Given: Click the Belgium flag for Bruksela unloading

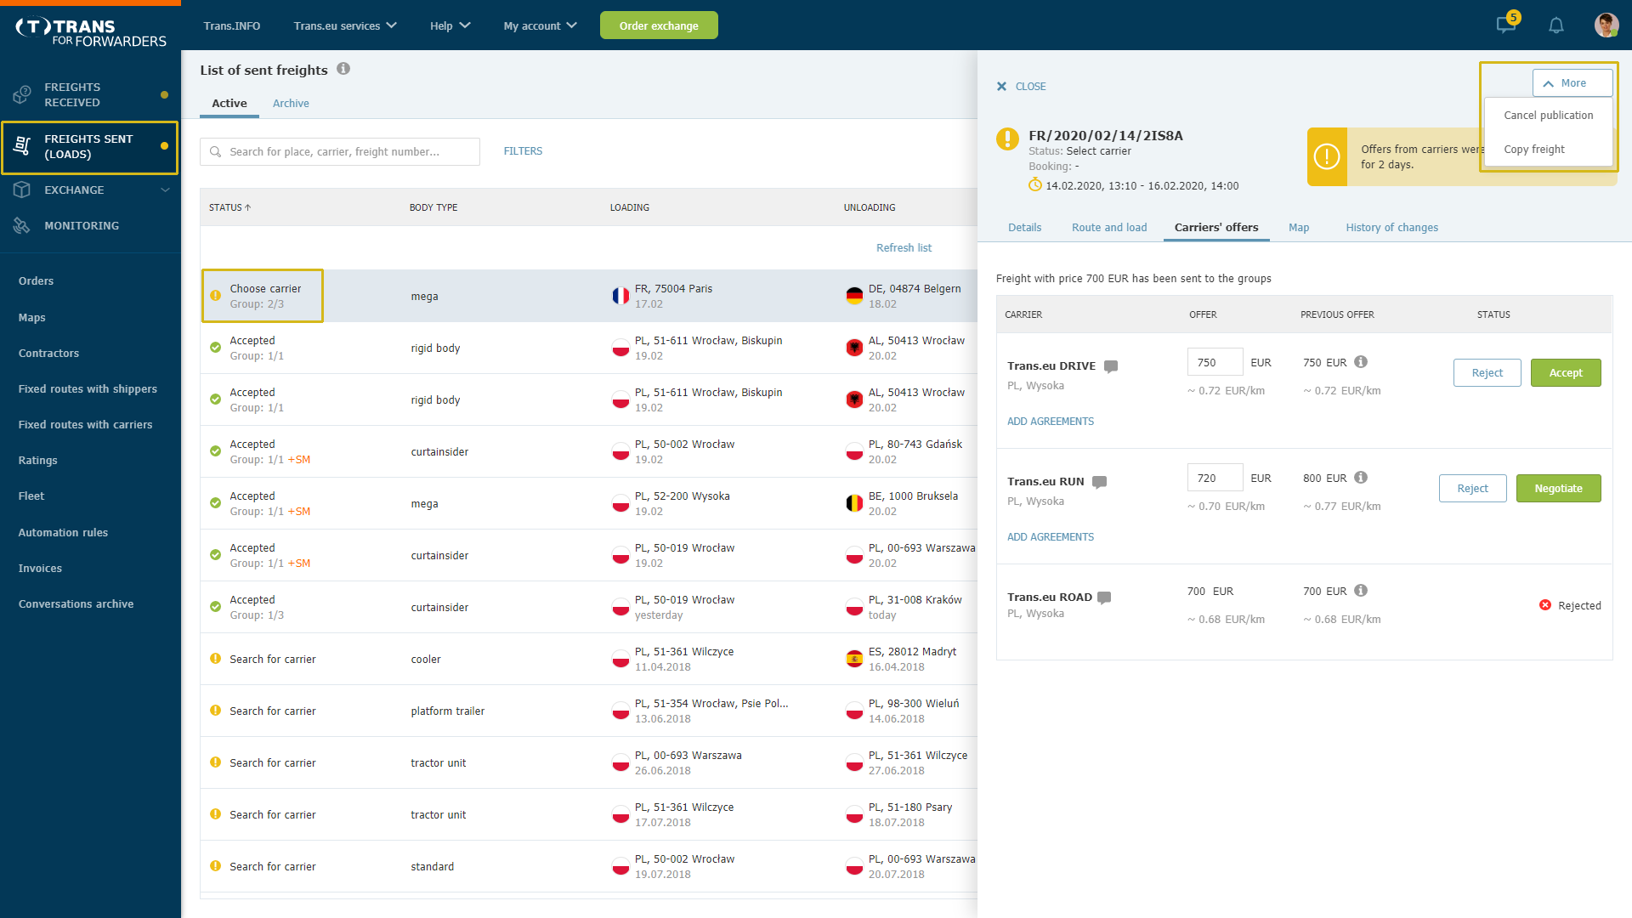Looking at the screenshot, I should pyautogui.click(x=854, y=503).
